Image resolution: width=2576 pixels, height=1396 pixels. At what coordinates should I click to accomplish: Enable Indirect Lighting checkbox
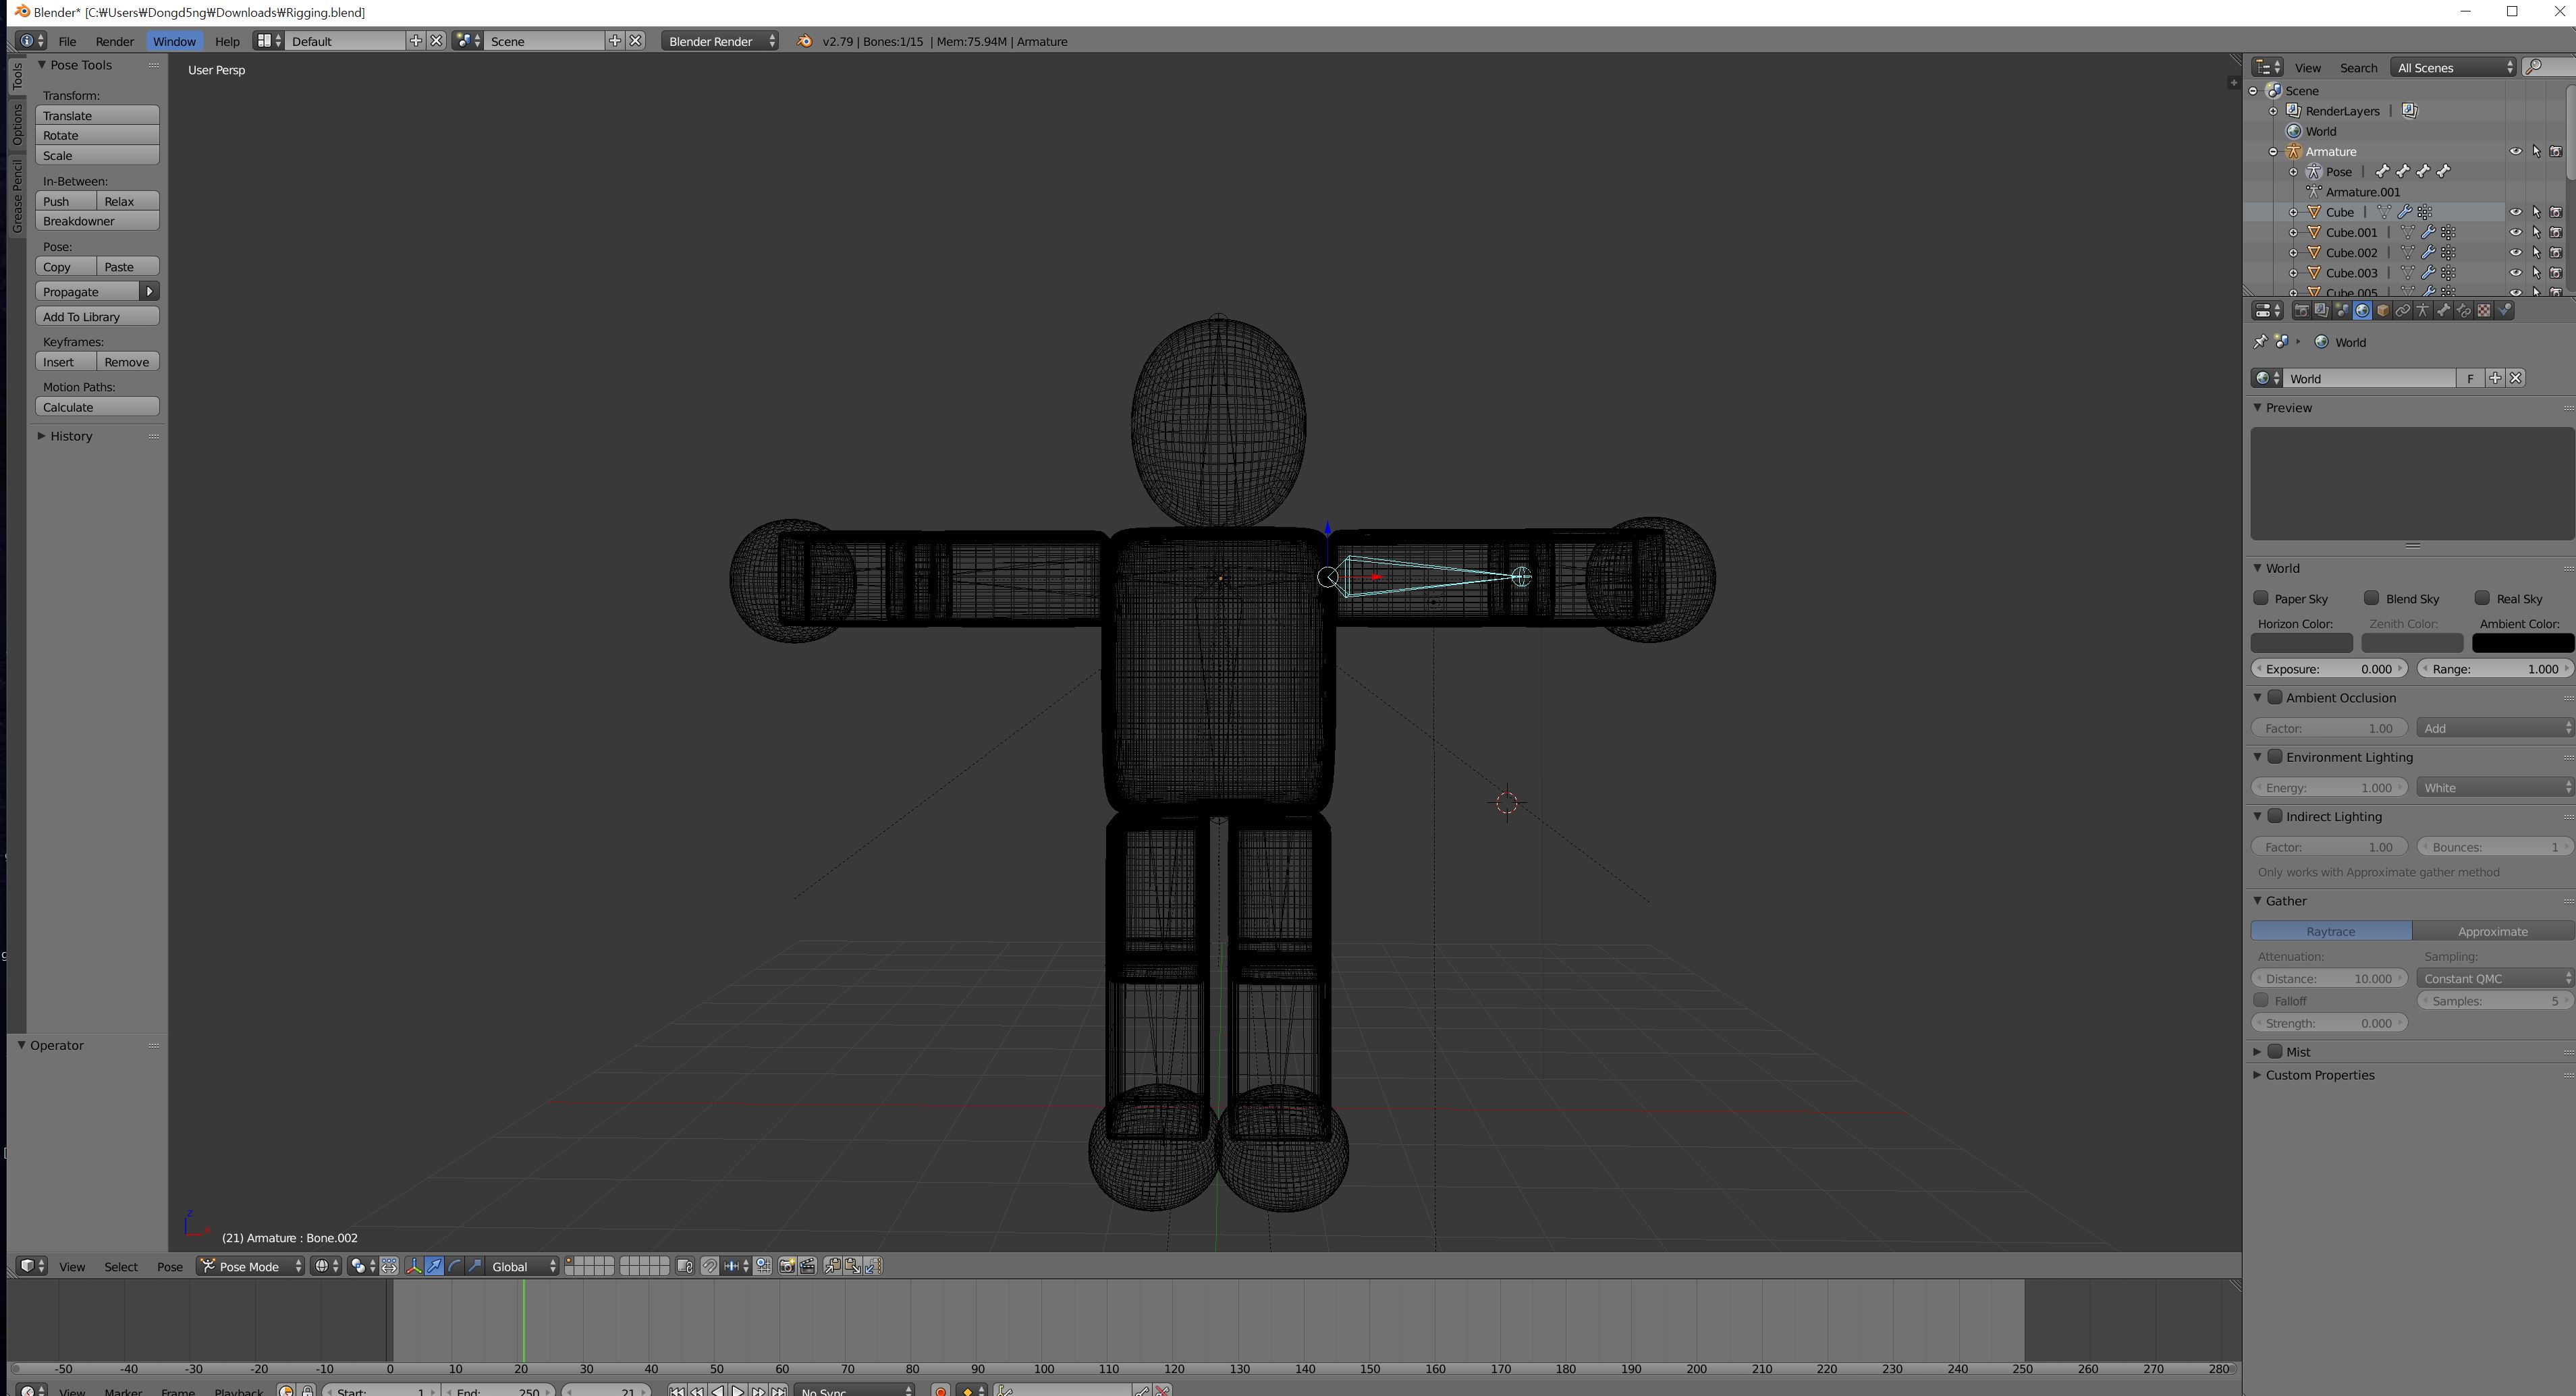pyautogui.click(x=2275, y=816)
